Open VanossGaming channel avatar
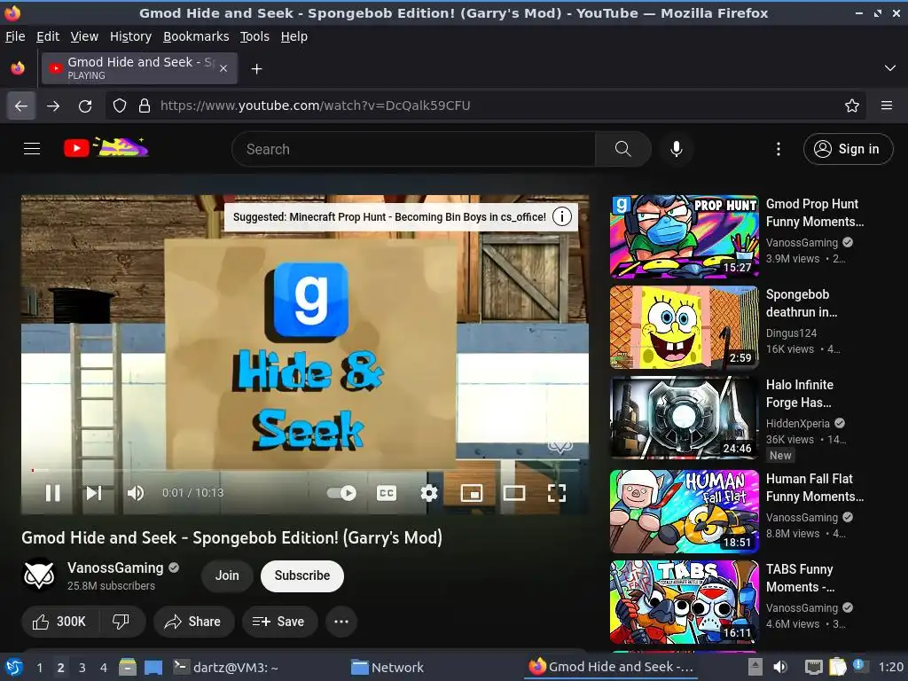Screen dimensions: 908x681 (x=38, y=575)
